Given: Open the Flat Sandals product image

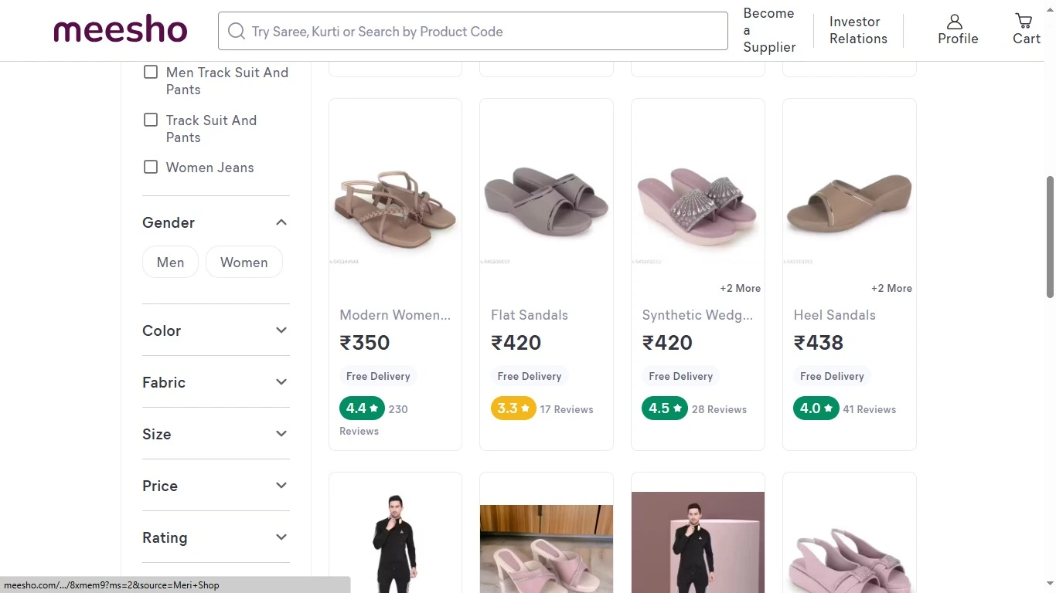Looking at the screenshot, I should tap(546, 201).
